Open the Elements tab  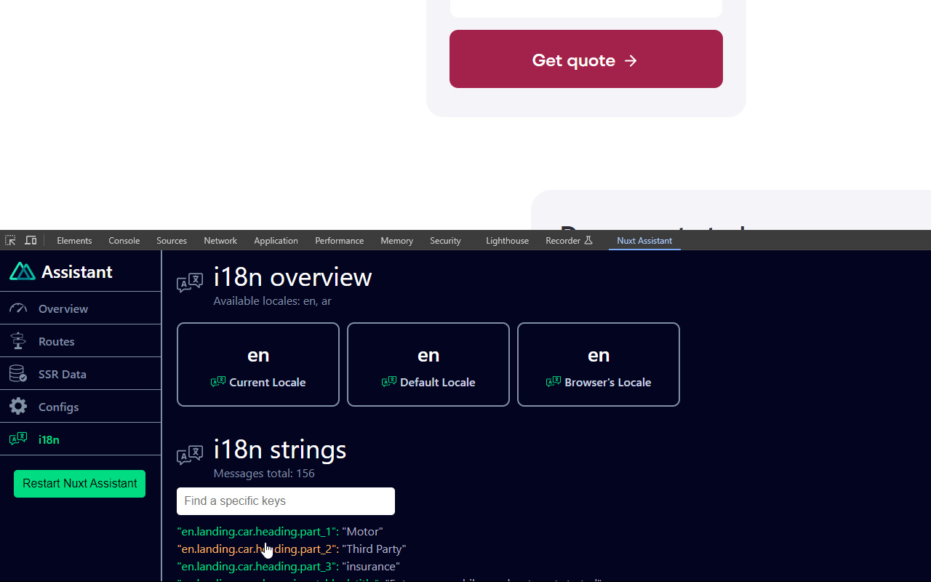click(74, 240)
